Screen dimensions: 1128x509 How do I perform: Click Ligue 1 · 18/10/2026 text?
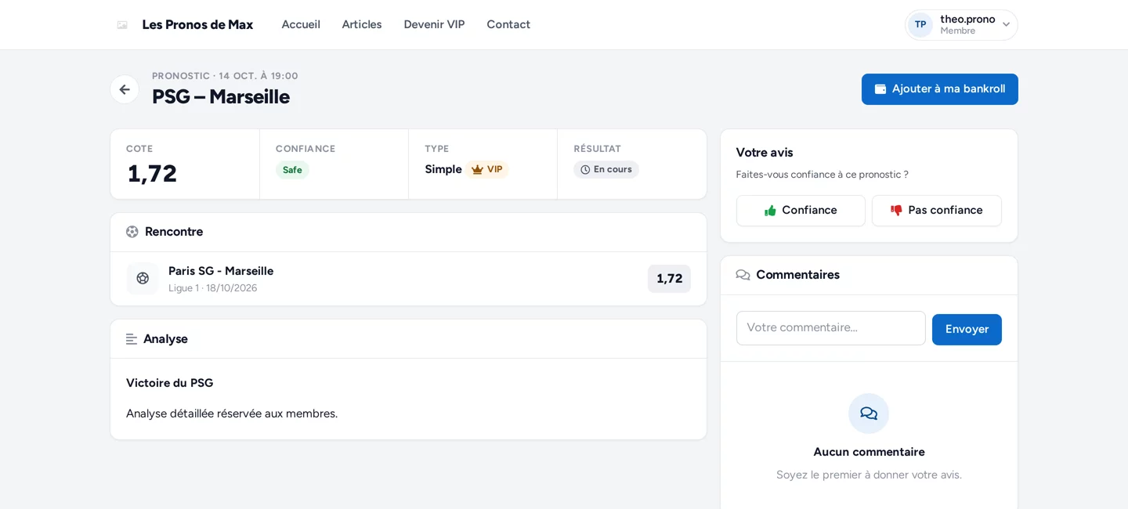[213, 288]
